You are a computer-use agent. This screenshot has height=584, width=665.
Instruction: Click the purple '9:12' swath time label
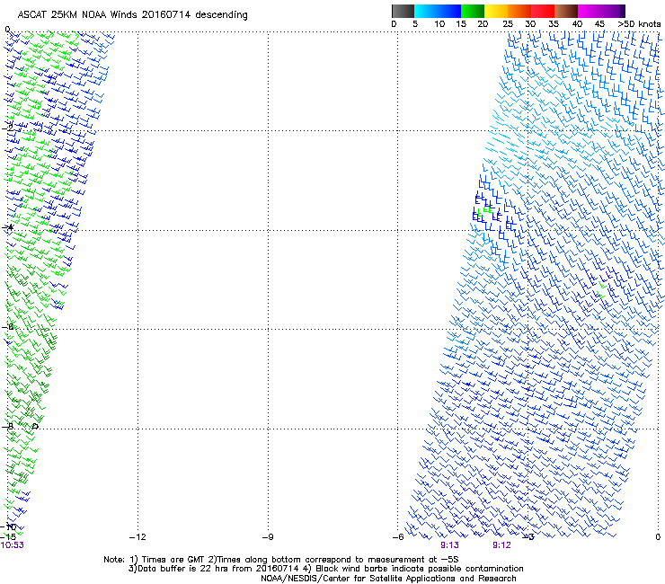[x=501, y=545]
